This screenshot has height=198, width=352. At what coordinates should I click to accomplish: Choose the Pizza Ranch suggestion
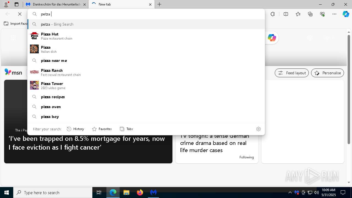click(146, 72)
